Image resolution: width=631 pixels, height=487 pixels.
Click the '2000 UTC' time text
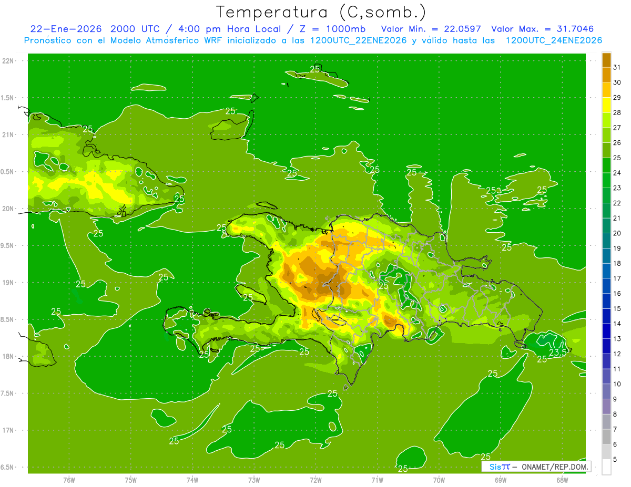(136, 29)
